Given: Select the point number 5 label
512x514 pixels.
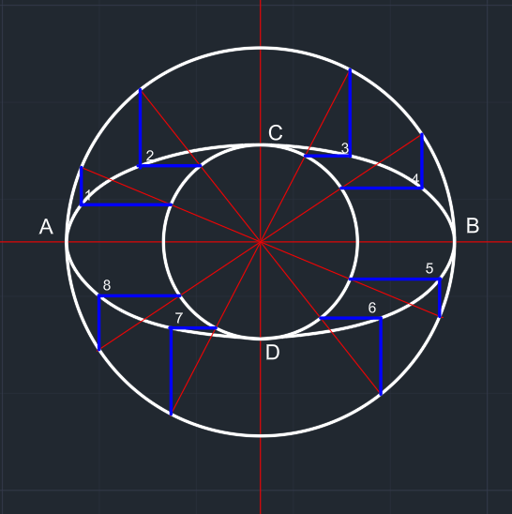Looking at the screenshot, I should (x=429, y=268).
